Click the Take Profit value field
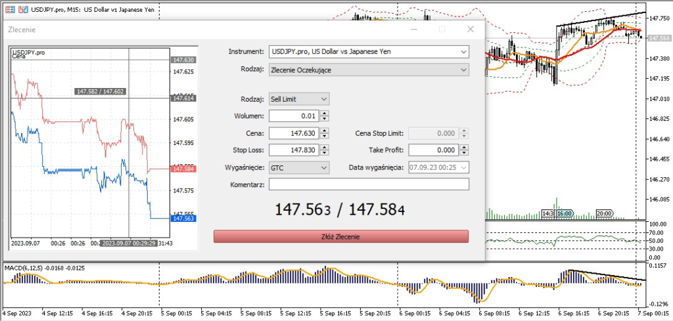This screenshot has height=321, width=673. [433, 150]
